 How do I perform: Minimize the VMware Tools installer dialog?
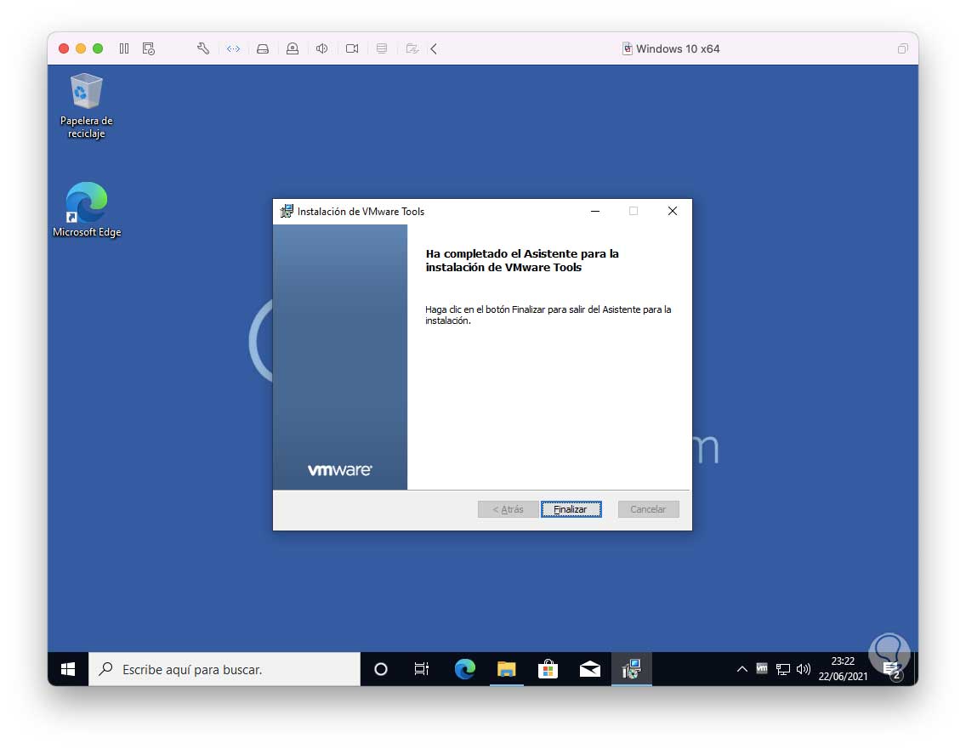coord(595,212)
